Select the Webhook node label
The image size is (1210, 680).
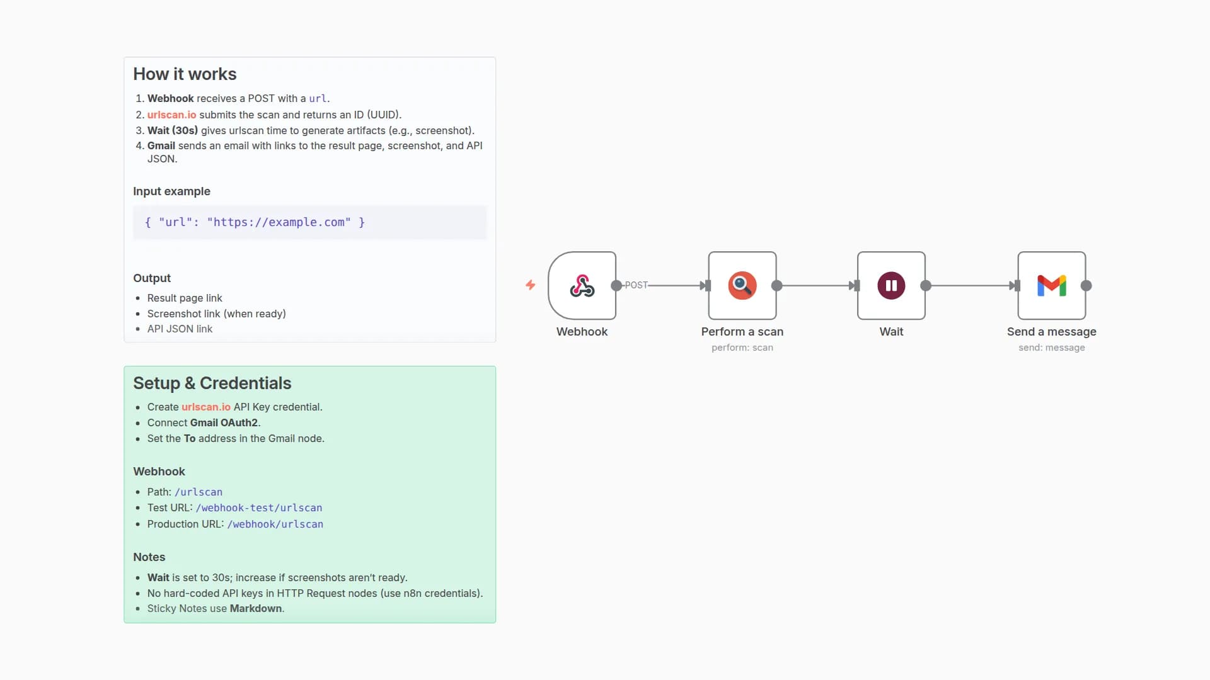point(582,332)
